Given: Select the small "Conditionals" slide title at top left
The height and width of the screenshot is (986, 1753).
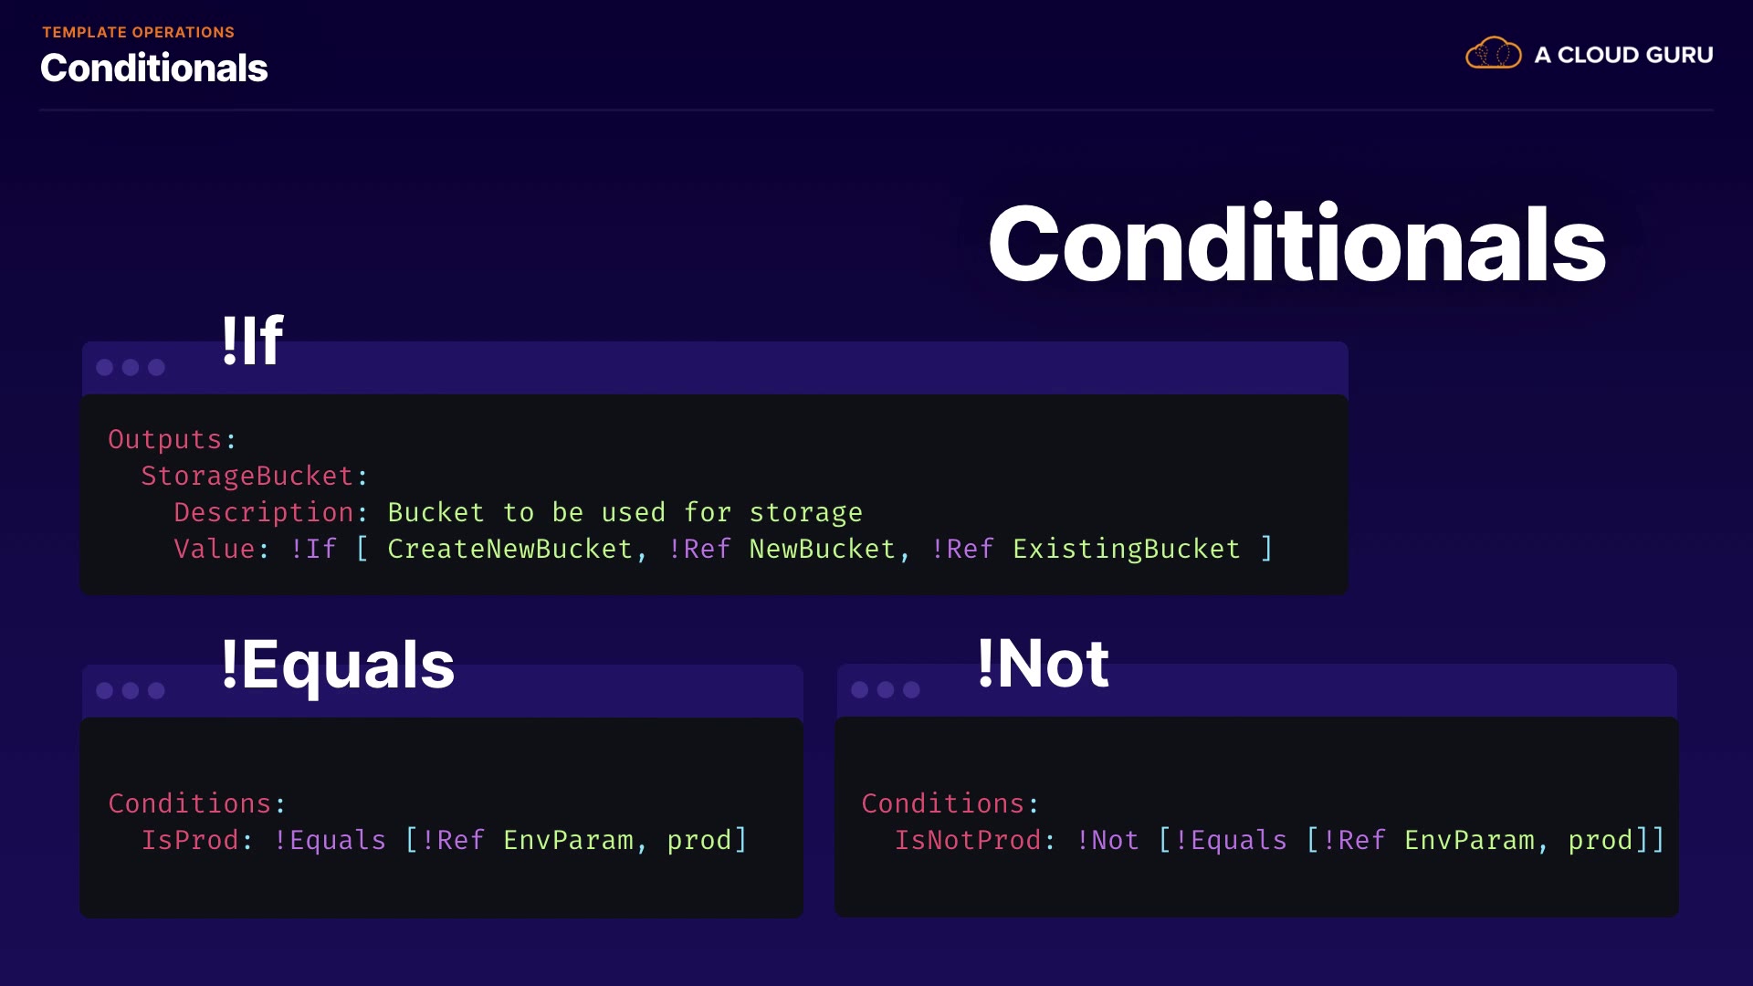Looking at the screenshot, I should [x=153, y=68].
